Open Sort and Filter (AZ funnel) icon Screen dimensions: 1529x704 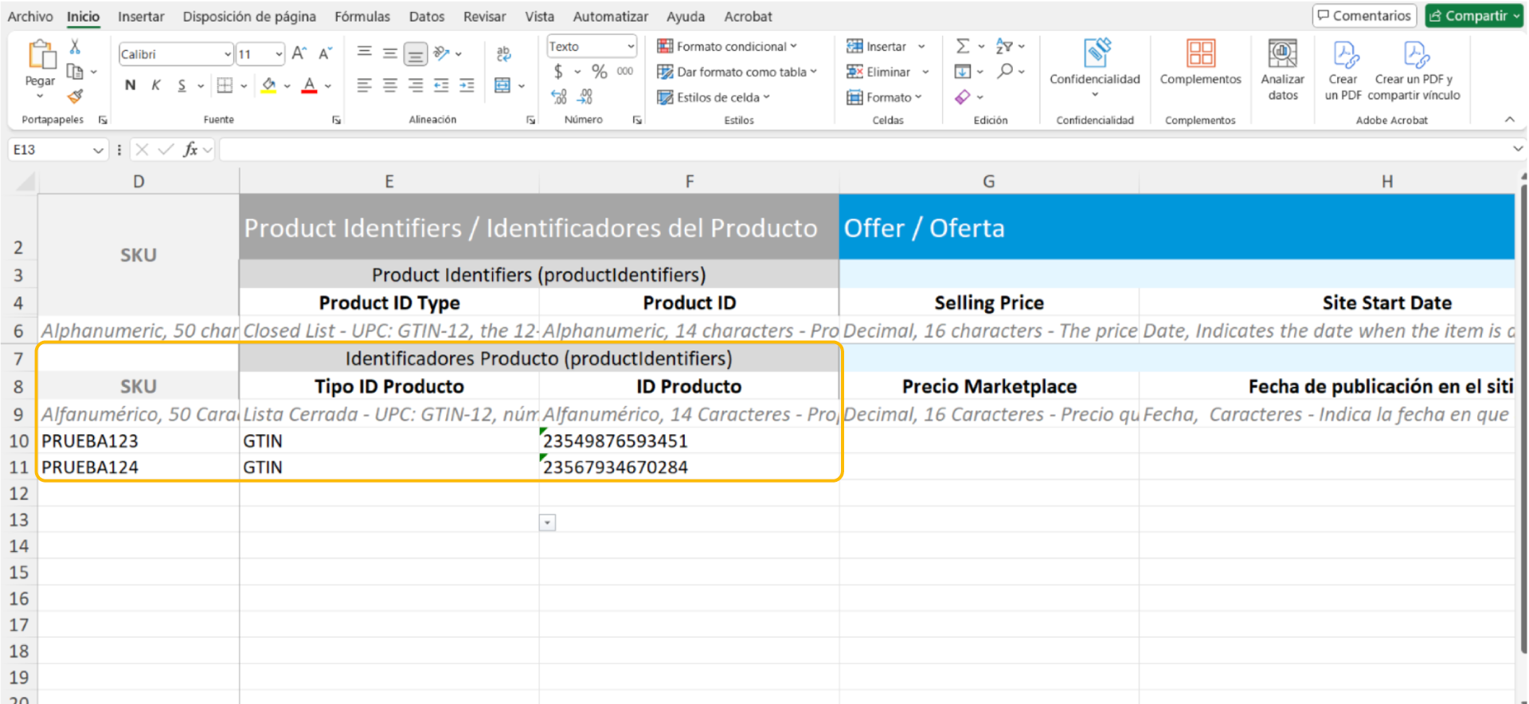(1005, 46)
